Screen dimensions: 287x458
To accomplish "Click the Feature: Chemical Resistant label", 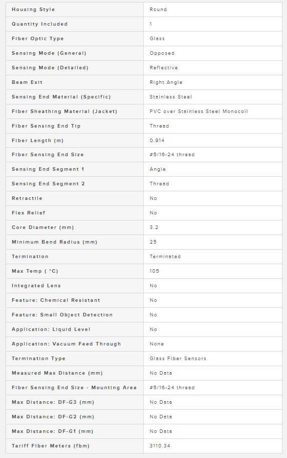I will [x=56, y=300].
